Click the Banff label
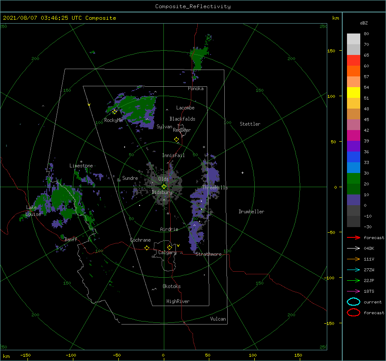This screenshot has width=386, height=361. tap(71, 239)
